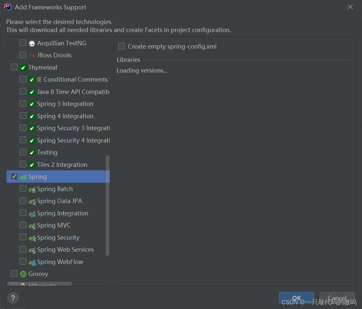Image resolution: width=362 pixels, height=309 pixels.
Task: Open help with the question mark button
Action: (13, 298)
